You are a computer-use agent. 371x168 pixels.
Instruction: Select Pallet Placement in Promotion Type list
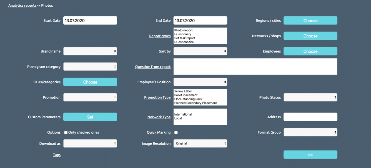[x=186, y=95]
